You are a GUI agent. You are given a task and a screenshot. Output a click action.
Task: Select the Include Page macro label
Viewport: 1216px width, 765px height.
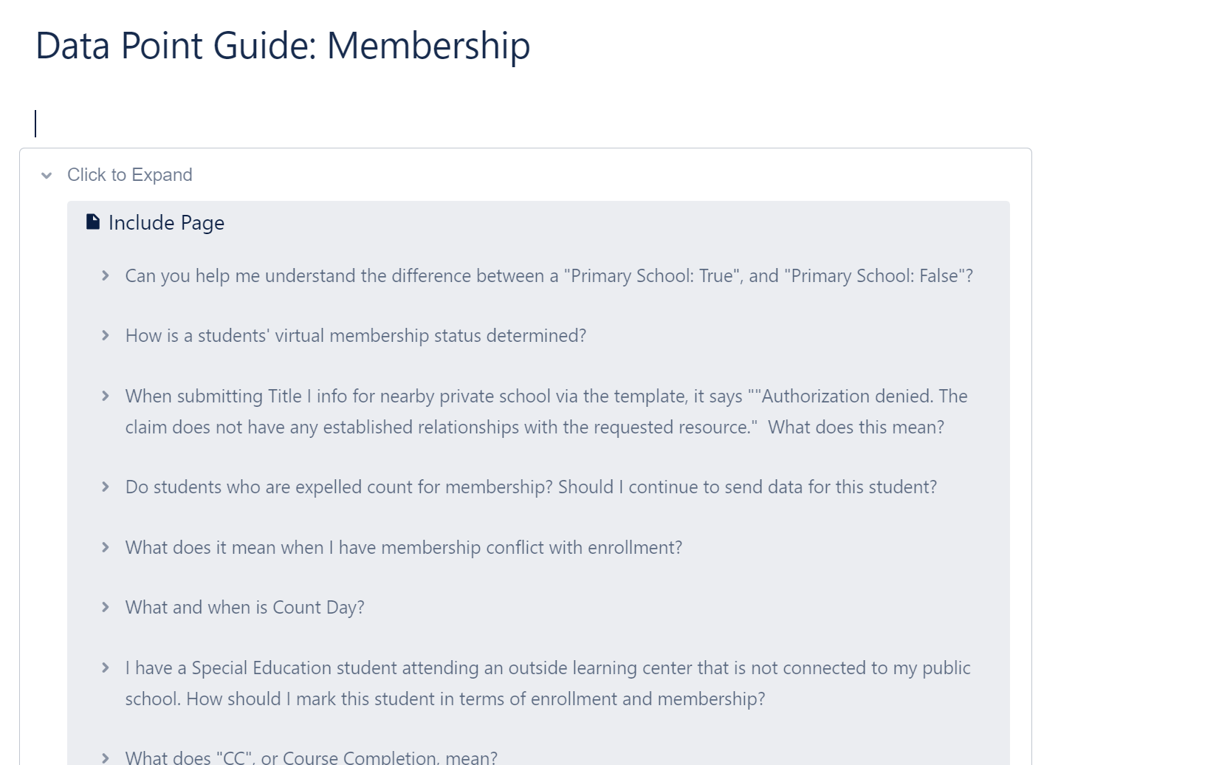[166, 223]
